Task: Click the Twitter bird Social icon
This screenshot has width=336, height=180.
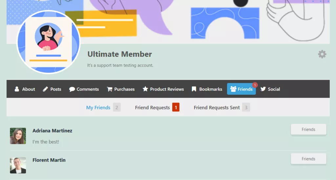Action: 263,89
